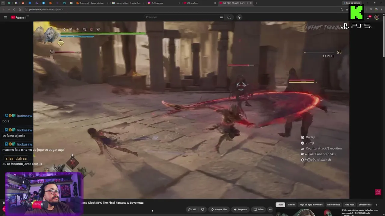Click the YouTube search magnifier button
Viewport: 385px width, 216px height.
tap(229, 17)
